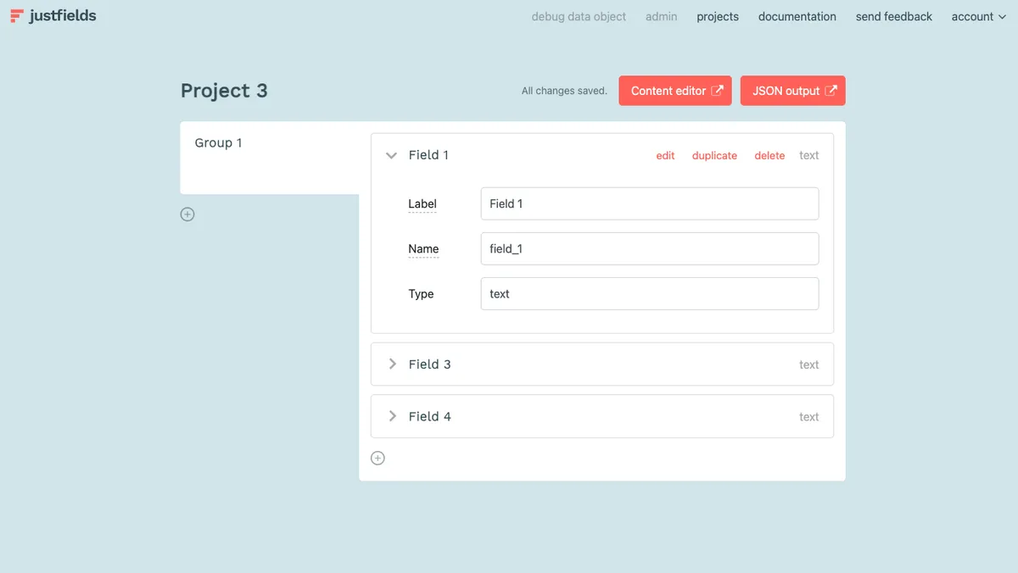Focus the Label input with Field 1
1018x573 pixels.
tap(650, 203)
